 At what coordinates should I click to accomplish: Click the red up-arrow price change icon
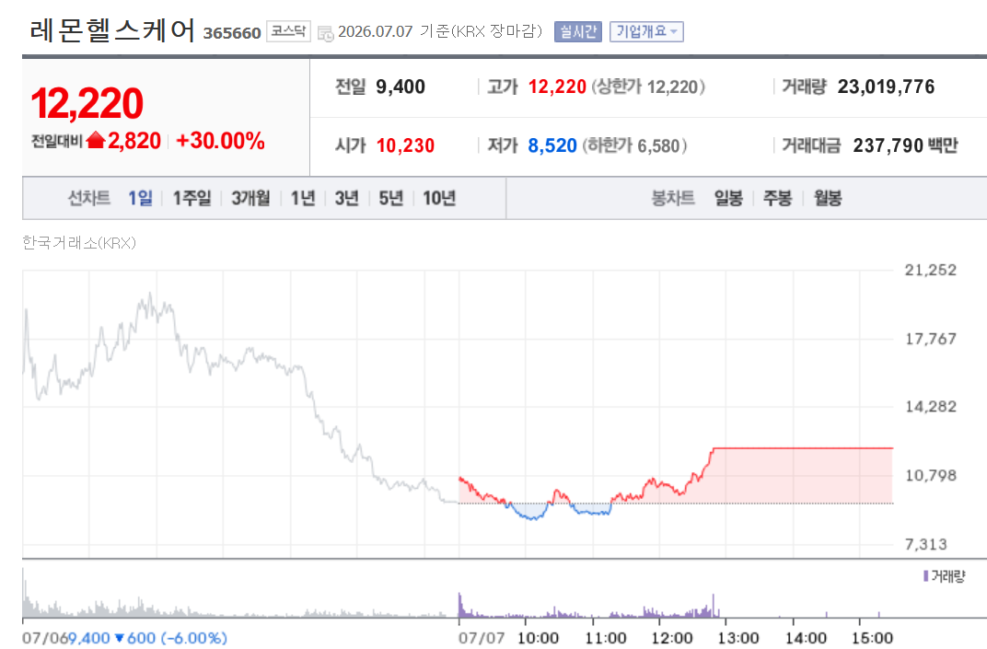point(96,140)
